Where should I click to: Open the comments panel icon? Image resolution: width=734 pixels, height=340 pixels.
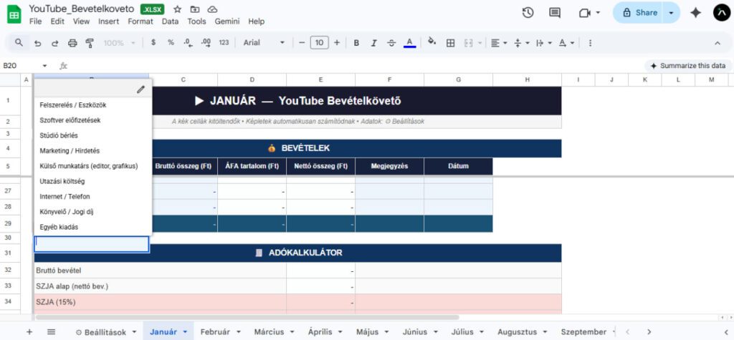pyautogui.click(x=554, y=13)
